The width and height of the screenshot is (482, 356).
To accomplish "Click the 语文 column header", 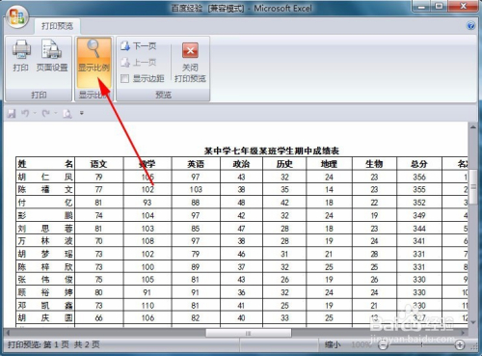I will tap(98, 164).
